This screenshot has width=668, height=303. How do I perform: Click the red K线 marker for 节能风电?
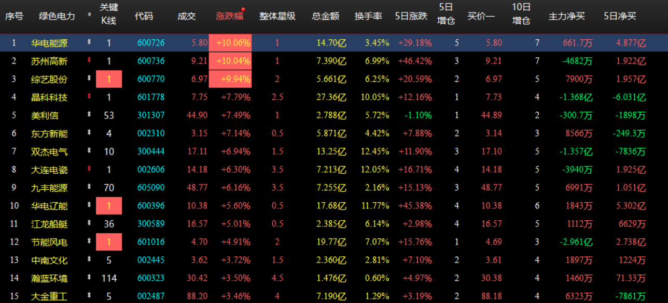click(109, 242)
